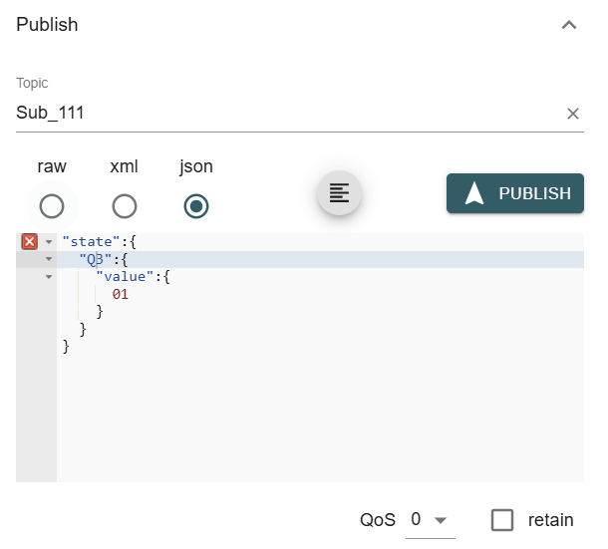Open the QoS dropdown
Image resolution: width=608 pixels, height=549 pixels.
click(x=429, y=520)
